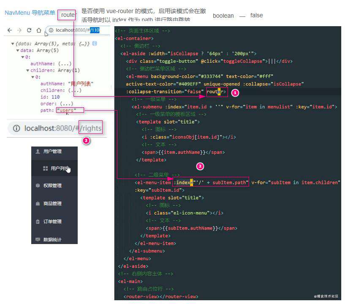Click the {{subItem.authName}} span line

191,228
